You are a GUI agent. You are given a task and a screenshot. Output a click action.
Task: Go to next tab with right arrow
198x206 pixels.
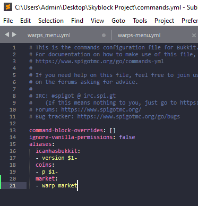click(x=14, y=35)
